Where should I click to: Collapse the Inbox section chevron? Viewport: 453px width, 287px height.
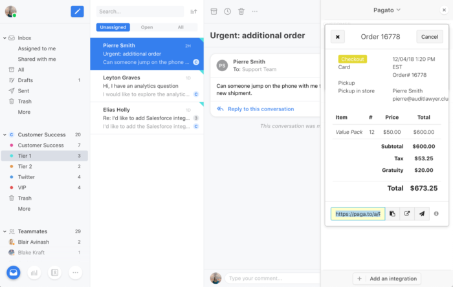(5, 37)
